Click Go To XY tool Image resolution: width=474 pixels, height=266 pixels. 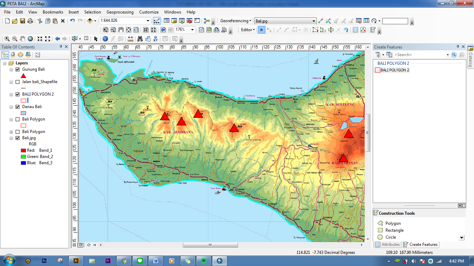(x=155, y=39)
